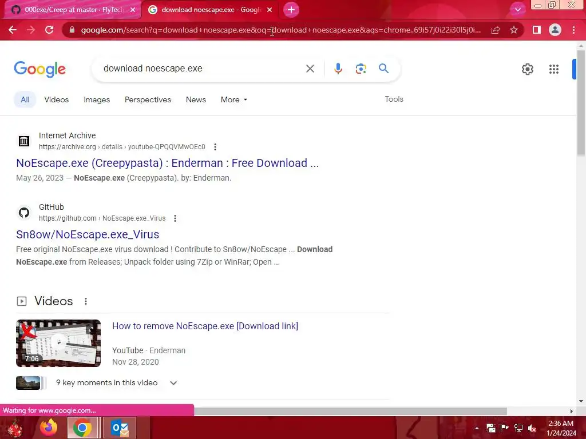Search by image with Google Lens
Image resolution: width=586 pixels, height=439 pixels.
[x=361, y=69]
